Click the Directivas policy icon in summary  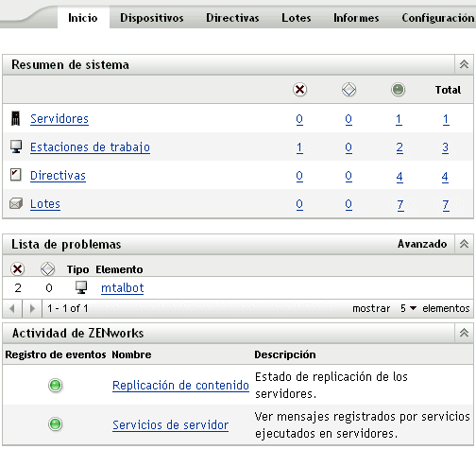[x=16, y=175]
